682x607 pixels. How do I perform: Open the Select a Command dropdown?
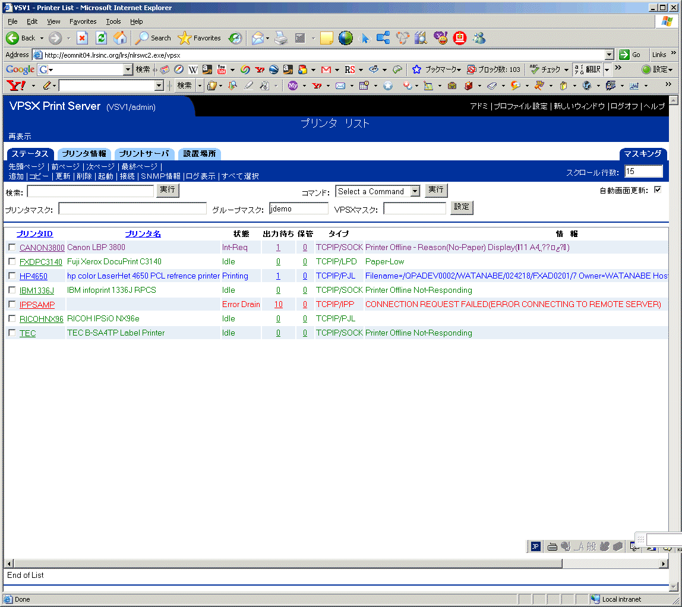[415, 191]
